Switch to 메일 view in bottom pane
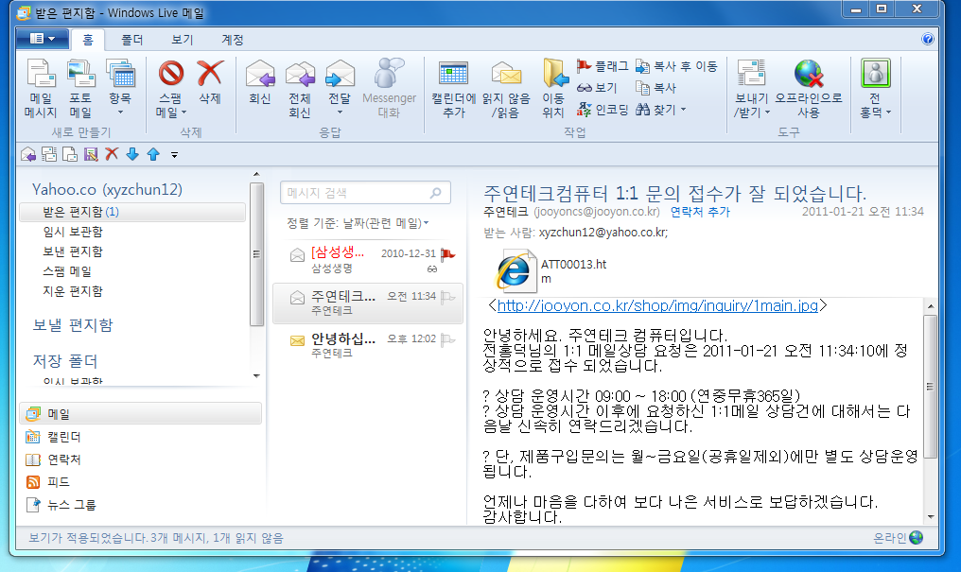The width and height of the screenshot is (961, 572). tap(140, 414)
